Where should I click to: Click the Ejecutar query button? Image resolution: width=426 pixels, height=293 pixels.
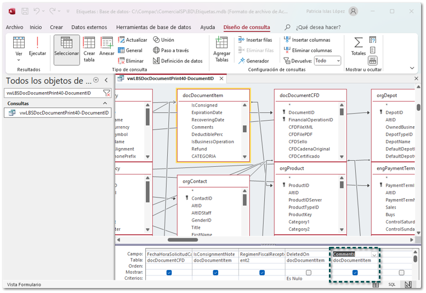pyautogui.click(x=37, y=46)
